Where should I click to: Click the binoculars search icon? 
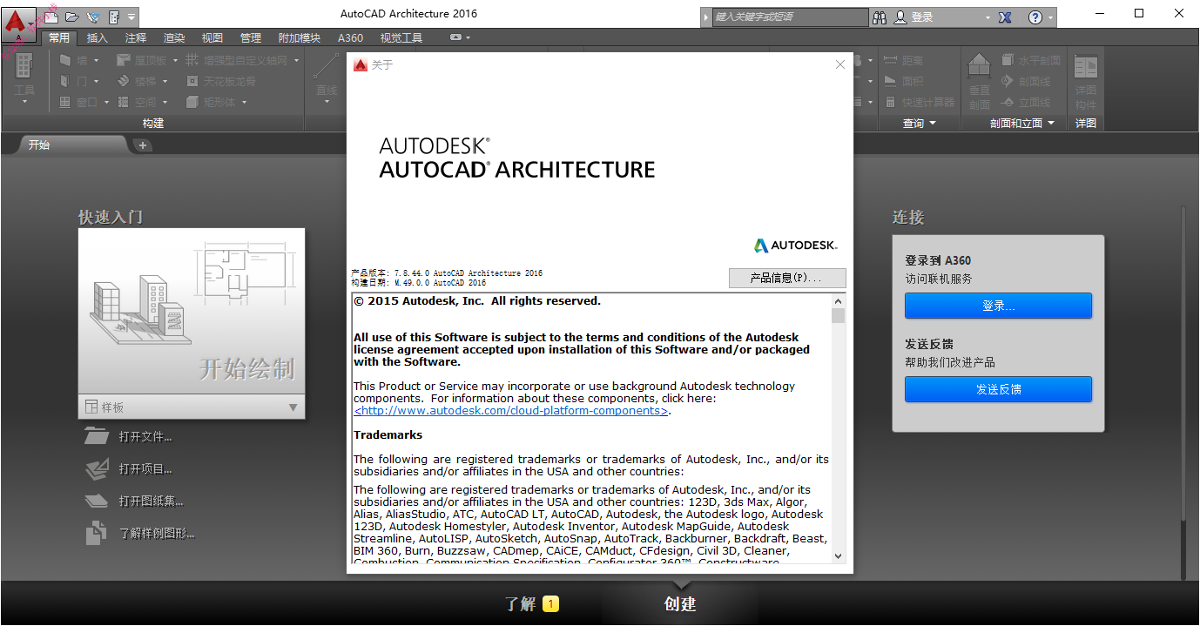pyautogui.click(x=880, y=17)
